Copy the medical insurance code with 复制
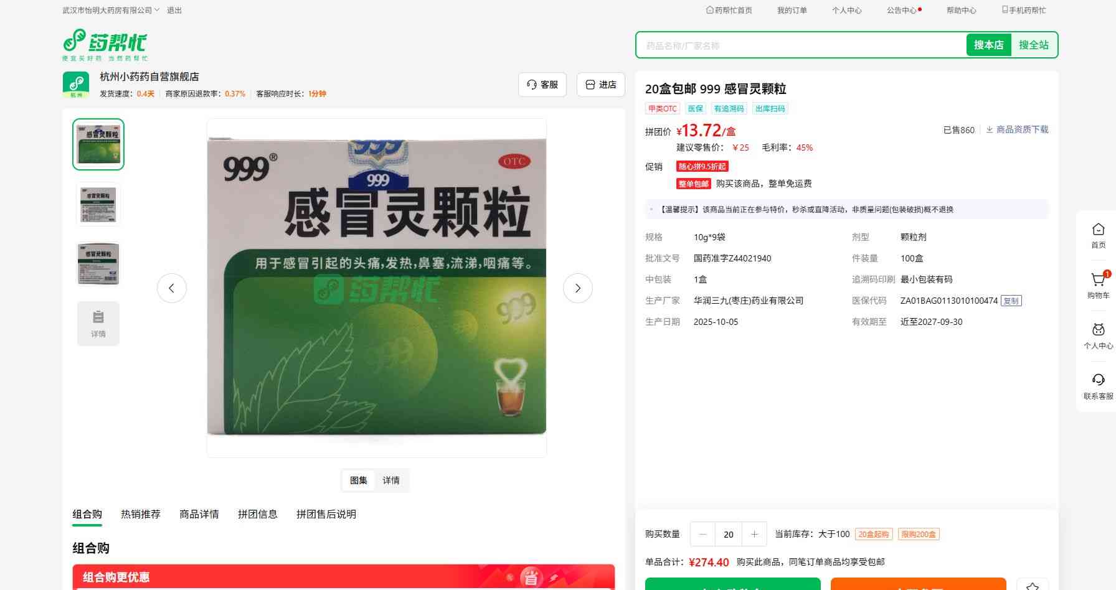Screen dimensions: 1116x590 [x=1011, y=301]
